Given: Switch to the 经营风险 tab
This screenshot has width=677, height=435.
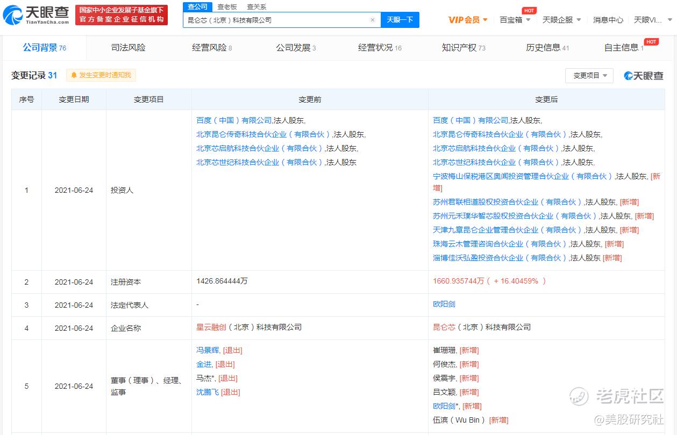Looking at the screenshot, I should (212, 48).
